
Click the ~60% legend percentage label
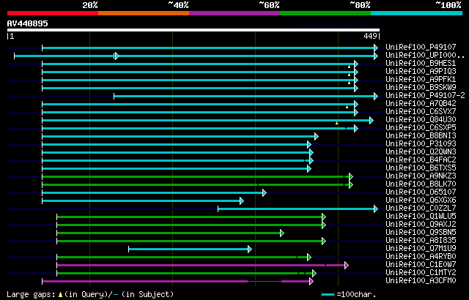[269, 5]
